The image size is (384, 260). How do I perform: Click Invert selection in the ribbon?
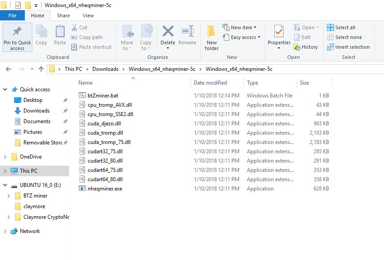point(348,47)
